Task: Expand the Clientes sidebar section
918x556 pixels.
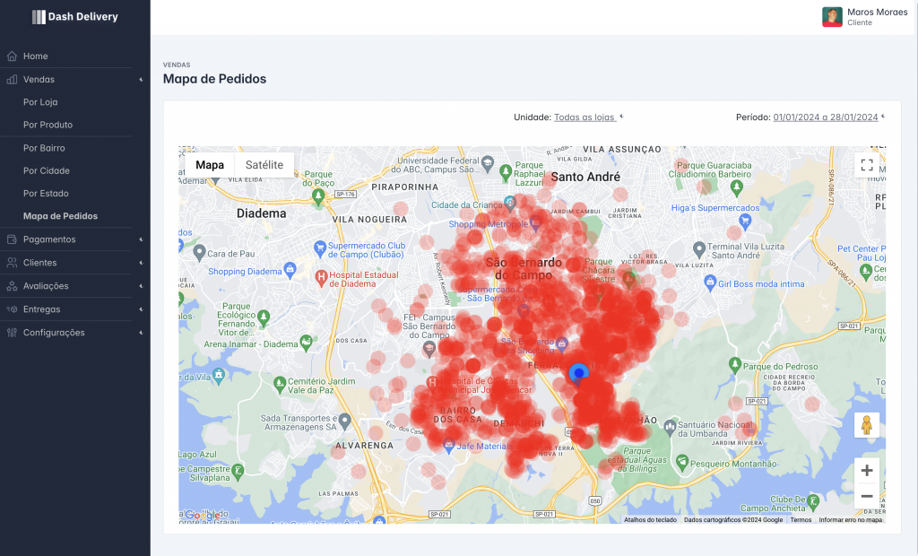Action: [x=74, y=263]
